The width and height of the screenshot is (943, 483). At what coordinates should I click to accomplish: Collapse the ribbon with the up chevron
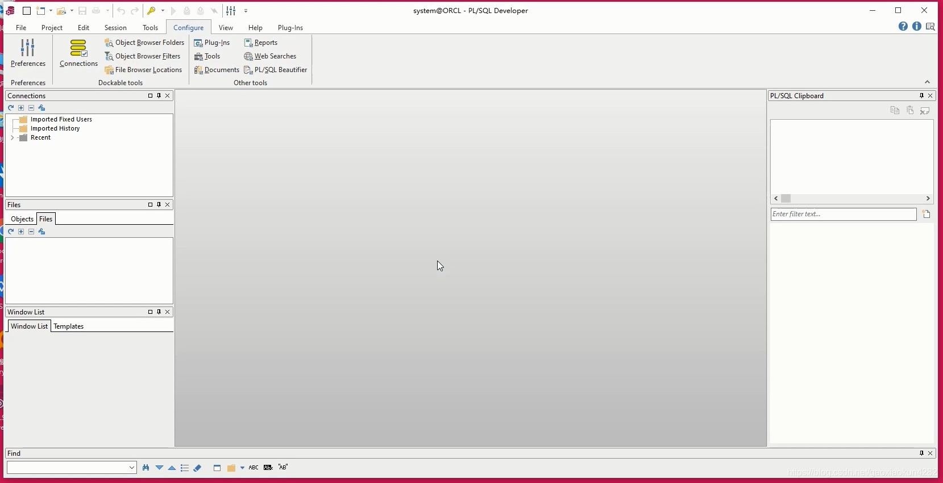coord(927,82)
